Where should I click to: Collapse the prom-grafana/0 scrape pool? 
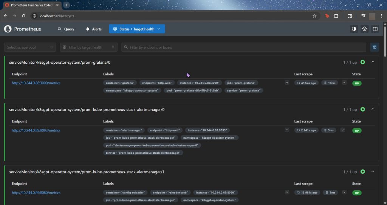tap(373, 62)
